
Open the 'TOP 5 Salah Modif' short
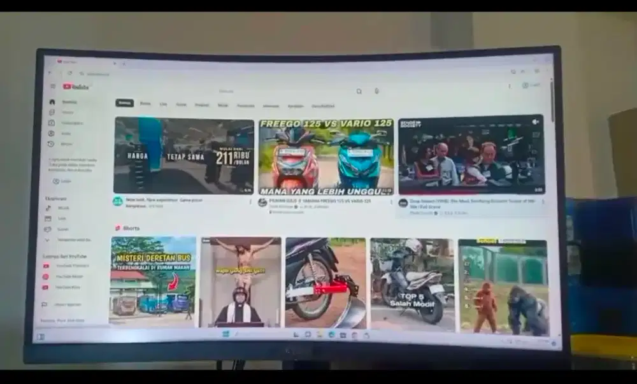pyautogui.click(x=412, y=285)
